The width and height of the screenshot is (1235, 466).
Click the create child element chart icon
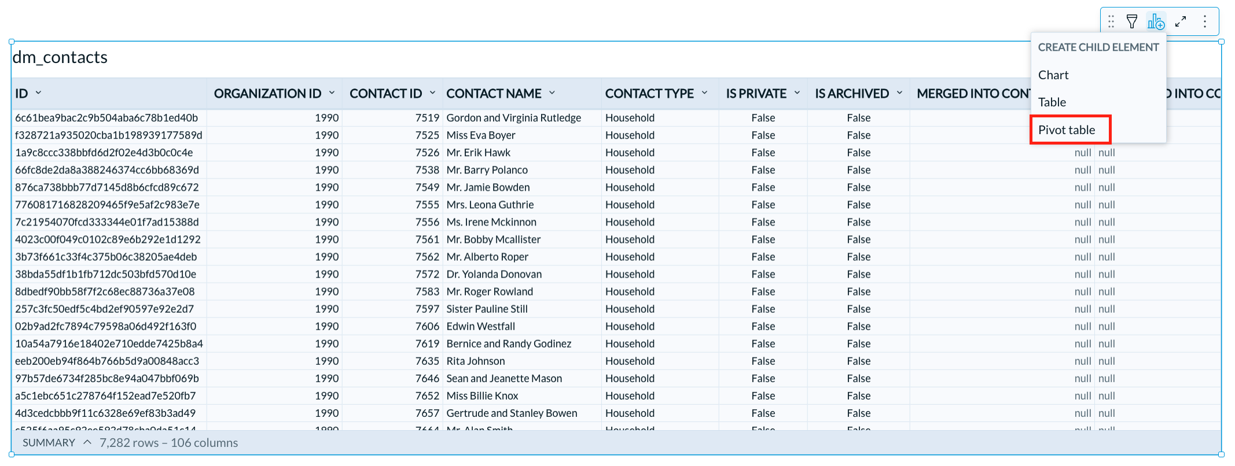[1156, 22]
